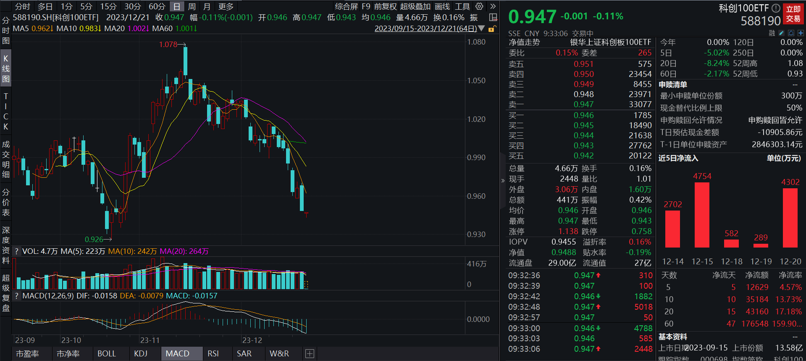The image size is (806, 361).
Task: Click the 2023/09/15-2023/12/21 date range link
Action: pyautogui.click(x=425, y=29)
